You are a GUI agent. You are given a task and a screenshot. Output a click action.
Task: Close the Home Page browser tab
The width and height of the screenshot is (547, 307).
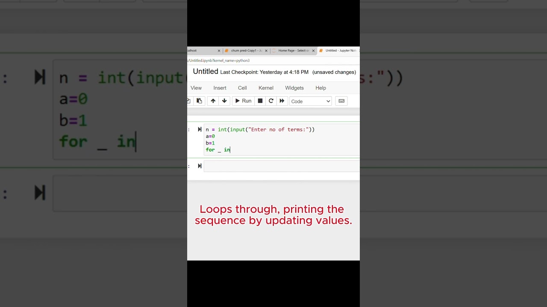click(313, 51)
